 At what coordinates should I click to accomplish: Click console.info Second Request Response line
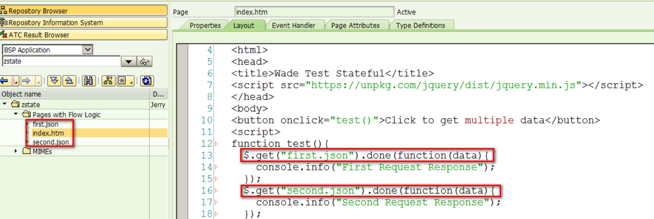(x=378, y=202)
